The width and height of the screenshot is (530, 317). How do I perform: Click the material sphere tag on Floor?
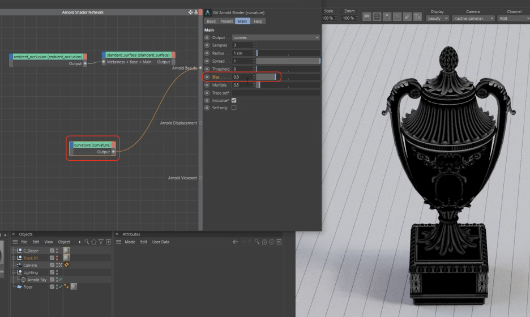click(x=74, y=286)
